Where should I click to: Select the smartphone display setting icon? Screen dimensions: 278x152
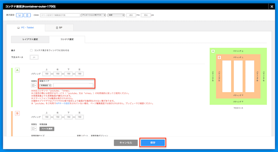pos(28,15)
